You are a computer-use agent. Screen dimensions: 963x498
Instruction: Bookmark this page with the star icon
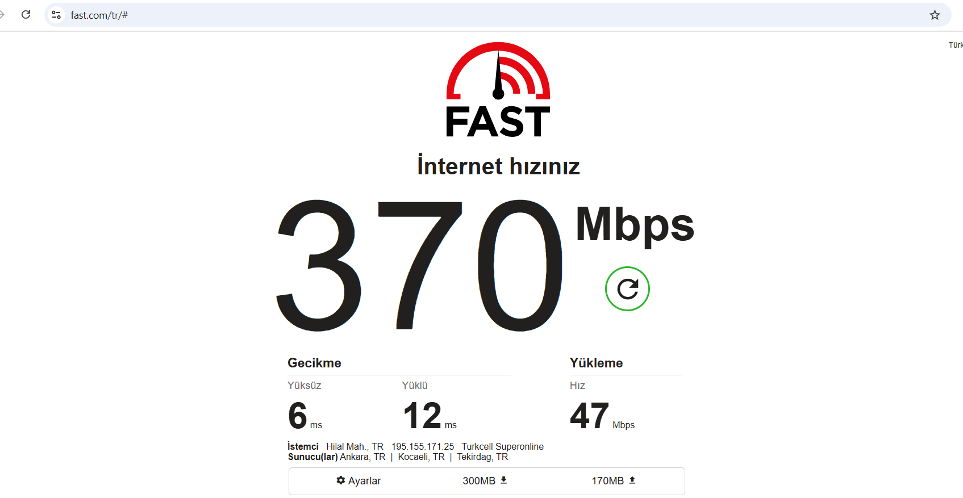coord(935,15)
